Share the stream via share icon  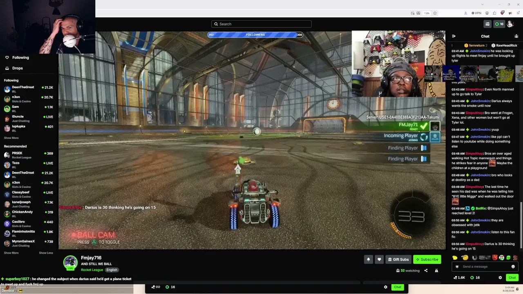(x=426, y=270)
